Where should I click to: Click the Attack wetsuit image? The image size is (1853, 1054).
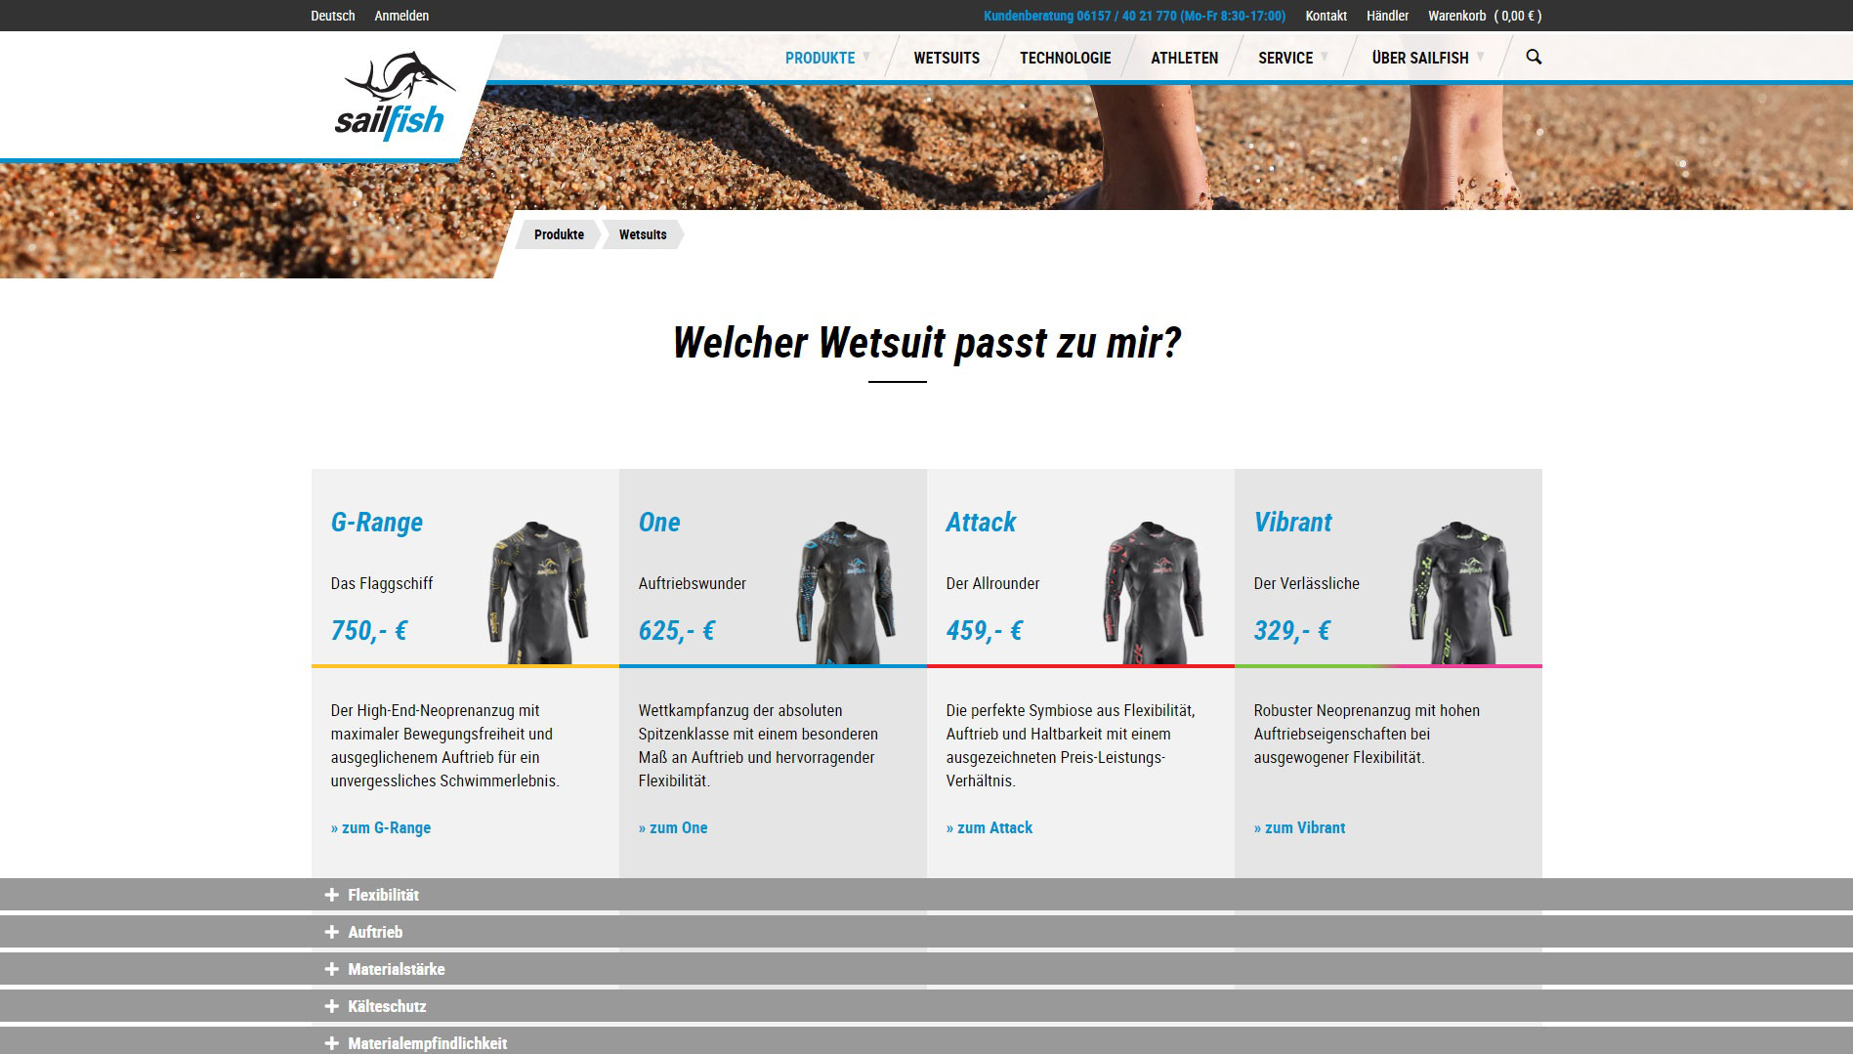(x=1154, y=592)
